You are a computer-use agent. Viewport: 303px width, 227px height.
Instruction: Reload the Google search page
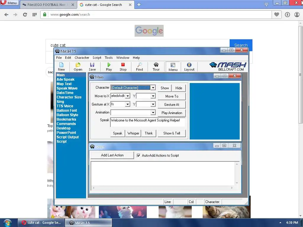pos(25,14)
